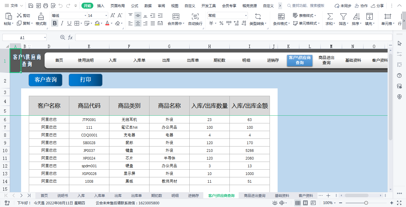Go to 首页 via the navigation bar

click(59, 60)
